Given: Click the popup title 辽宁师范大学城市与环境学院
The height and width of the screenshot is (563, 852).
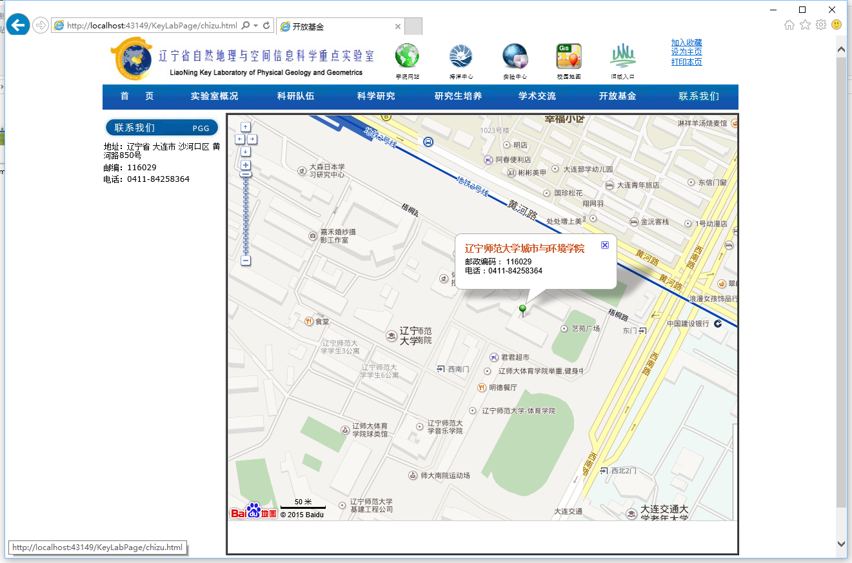Looking at the screenshot, I should point(524,248).
